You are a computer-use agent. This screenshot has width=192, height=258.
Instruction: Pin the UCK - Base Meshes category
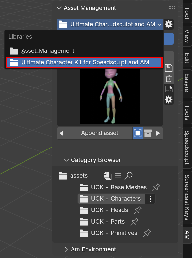point(156,187)
